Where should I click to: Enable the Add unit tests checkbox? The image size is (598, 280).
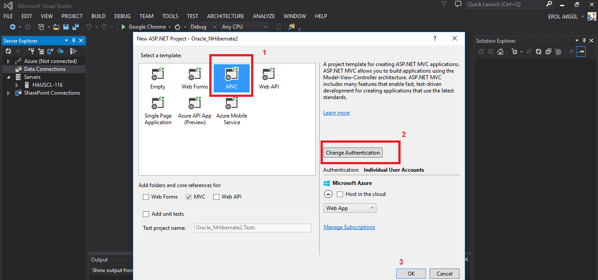(146, 214)
